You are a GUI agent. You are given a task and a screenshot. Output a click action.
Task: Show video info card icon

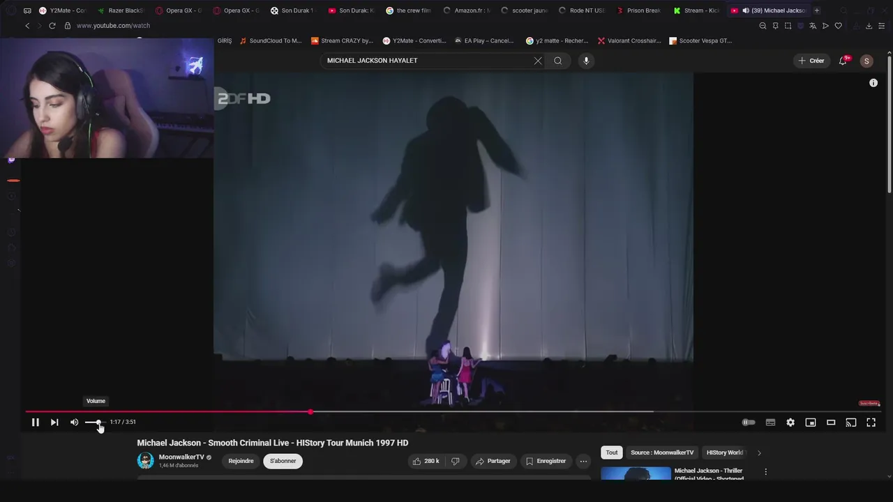tap(873, 83)
